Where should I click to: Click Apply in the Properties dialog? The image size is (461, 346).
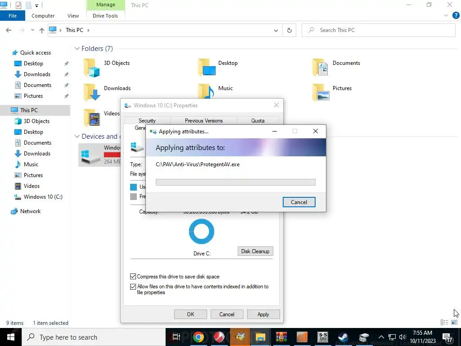pos(263,314)
